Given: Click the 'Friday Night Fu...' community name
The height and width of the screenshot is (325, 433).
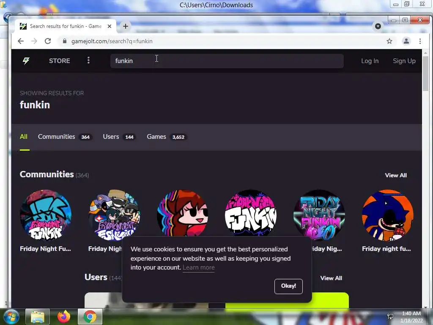Looking at the screenshot, I should pos(45,249).
